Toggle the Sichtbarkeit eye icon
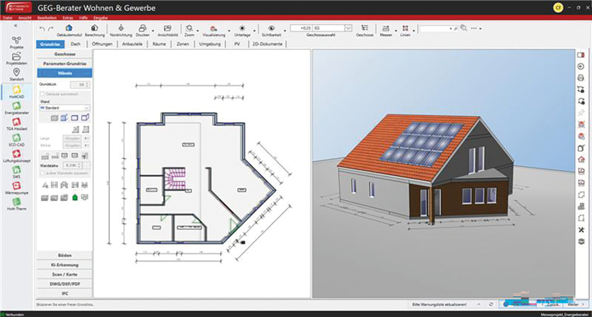592x317 pixels. tap(271, 29)
